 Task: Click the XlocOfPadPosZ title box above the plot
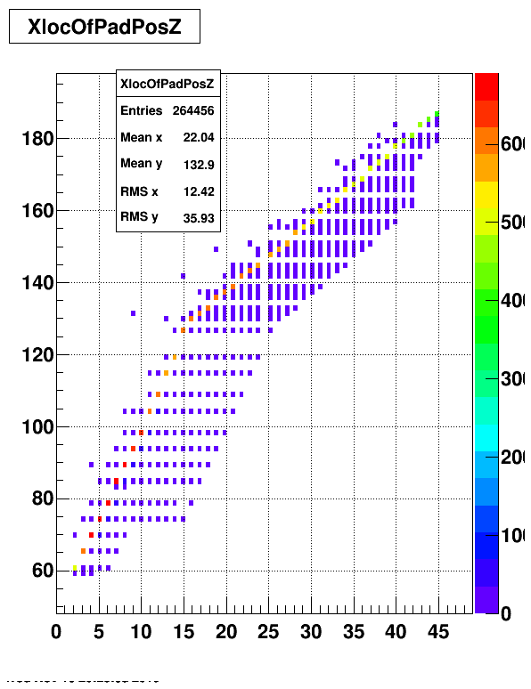click(105, 27)
